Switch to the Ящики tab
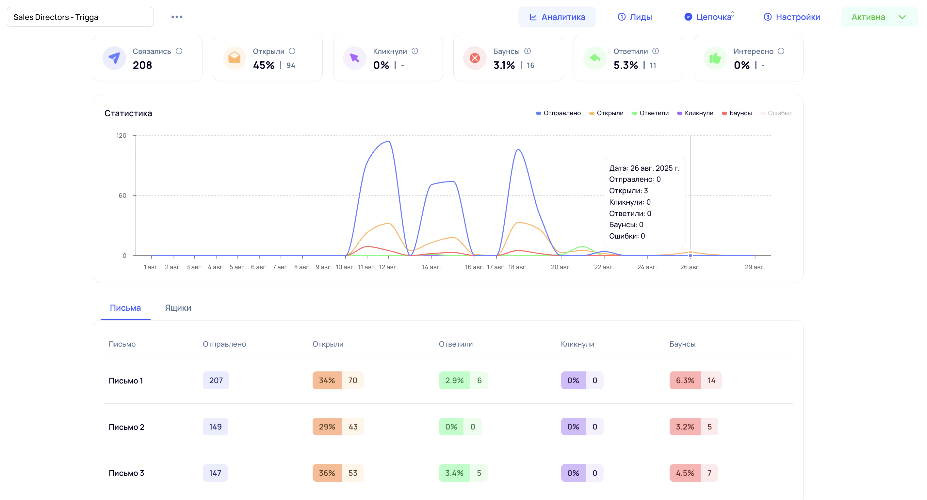The image size is (927, 500). [x=178, y=308]
